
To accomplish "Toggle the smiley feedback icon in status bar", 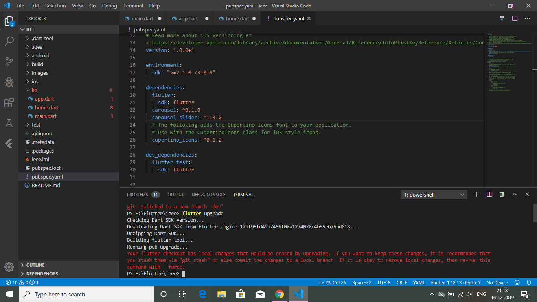I will tap(516, 282).
